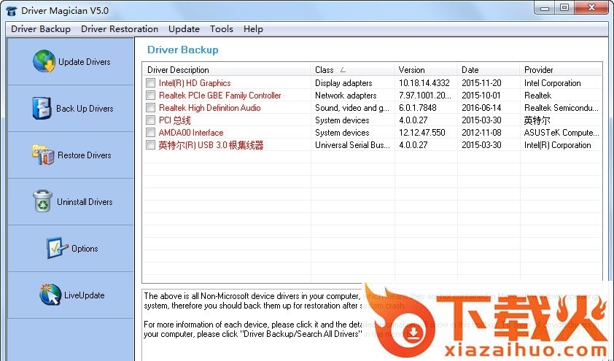Click the Driver Magician title bar hat icon
Image resolution: width=614 pixels, height=361 pixels.
coord(12,10)
